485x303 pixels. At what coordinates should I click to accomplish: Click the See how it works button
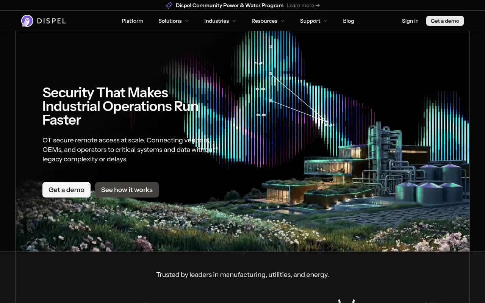127,190
